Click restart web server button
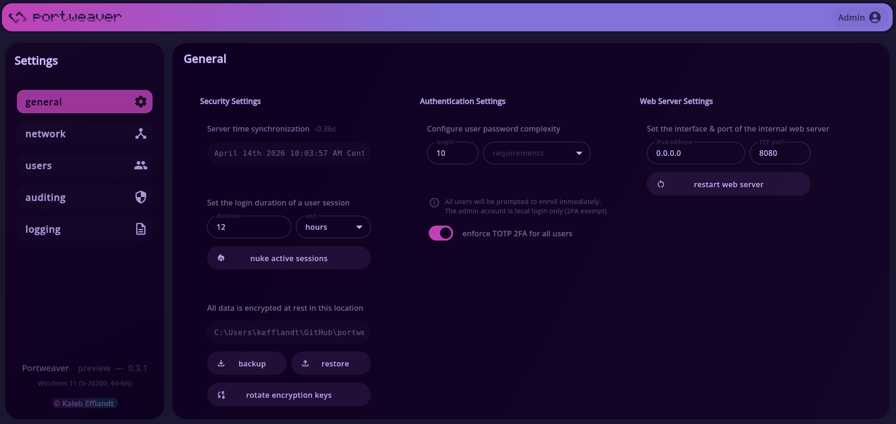 [728, 184]
